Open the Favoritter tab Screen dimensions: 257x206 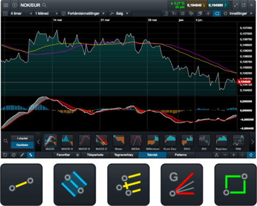[63, 155]
